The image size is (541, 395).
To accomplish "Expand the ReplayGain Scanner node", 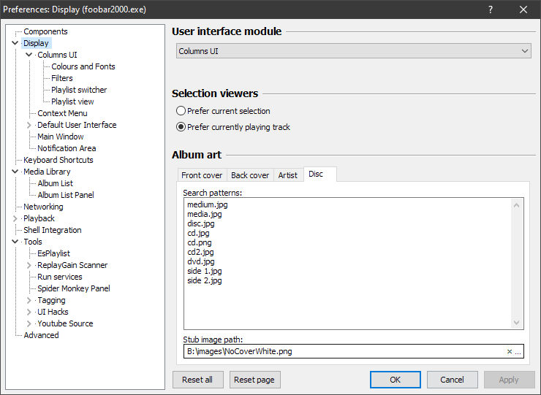I will click(29, 265).
